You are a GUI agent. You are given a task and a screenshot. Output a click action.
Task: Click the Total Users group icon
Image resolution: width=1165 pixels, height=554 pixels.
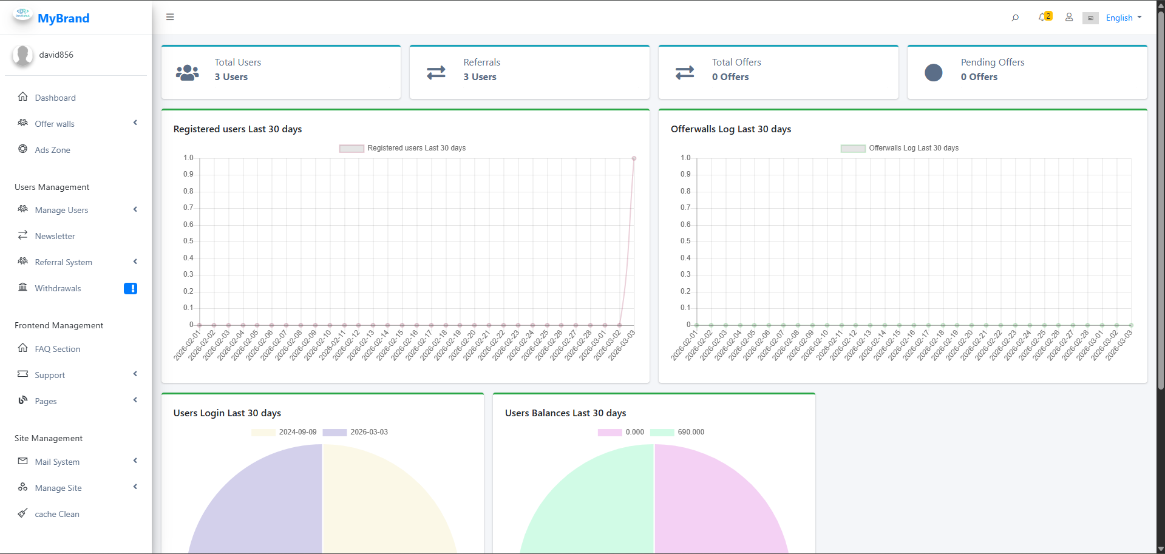point(187,73)
